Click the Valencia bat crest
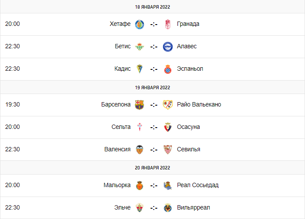Viewport: 305px width, 219px height. pyautogui.click(x=139, y=150)
